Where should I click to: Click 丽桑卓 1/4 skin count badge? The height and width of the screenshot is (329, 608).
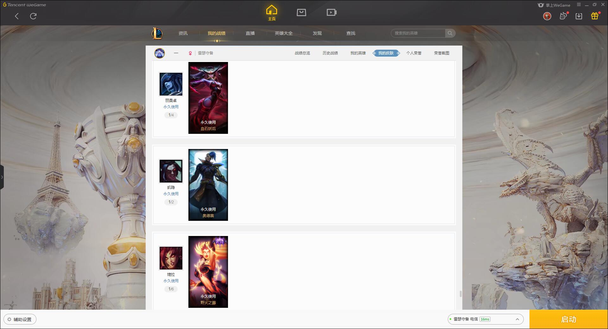pyautogui.click(x=171, y=115)
